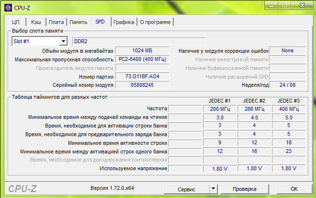Click the Частота row label
The width and height of the screenshot is (316, 198).
pyautogui.click(x=157, y=108)
